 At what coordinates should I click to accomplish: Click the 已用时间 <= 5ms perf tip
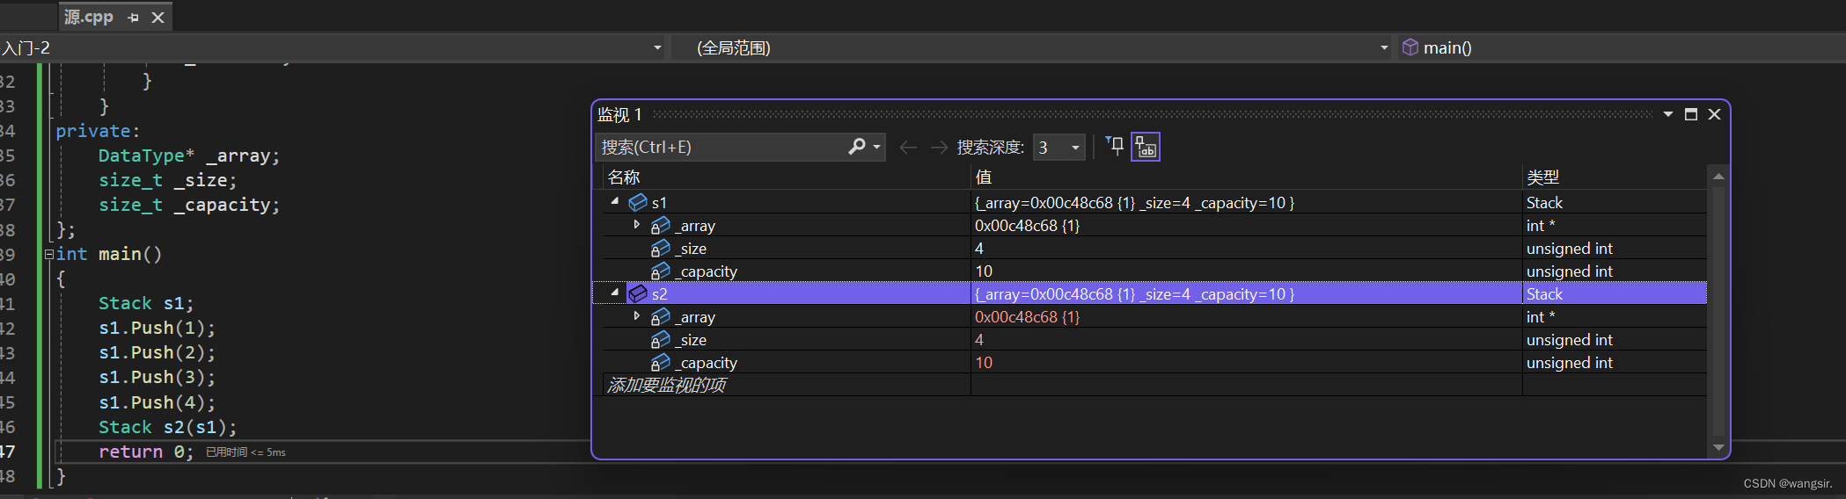click(x=245, y=452)
